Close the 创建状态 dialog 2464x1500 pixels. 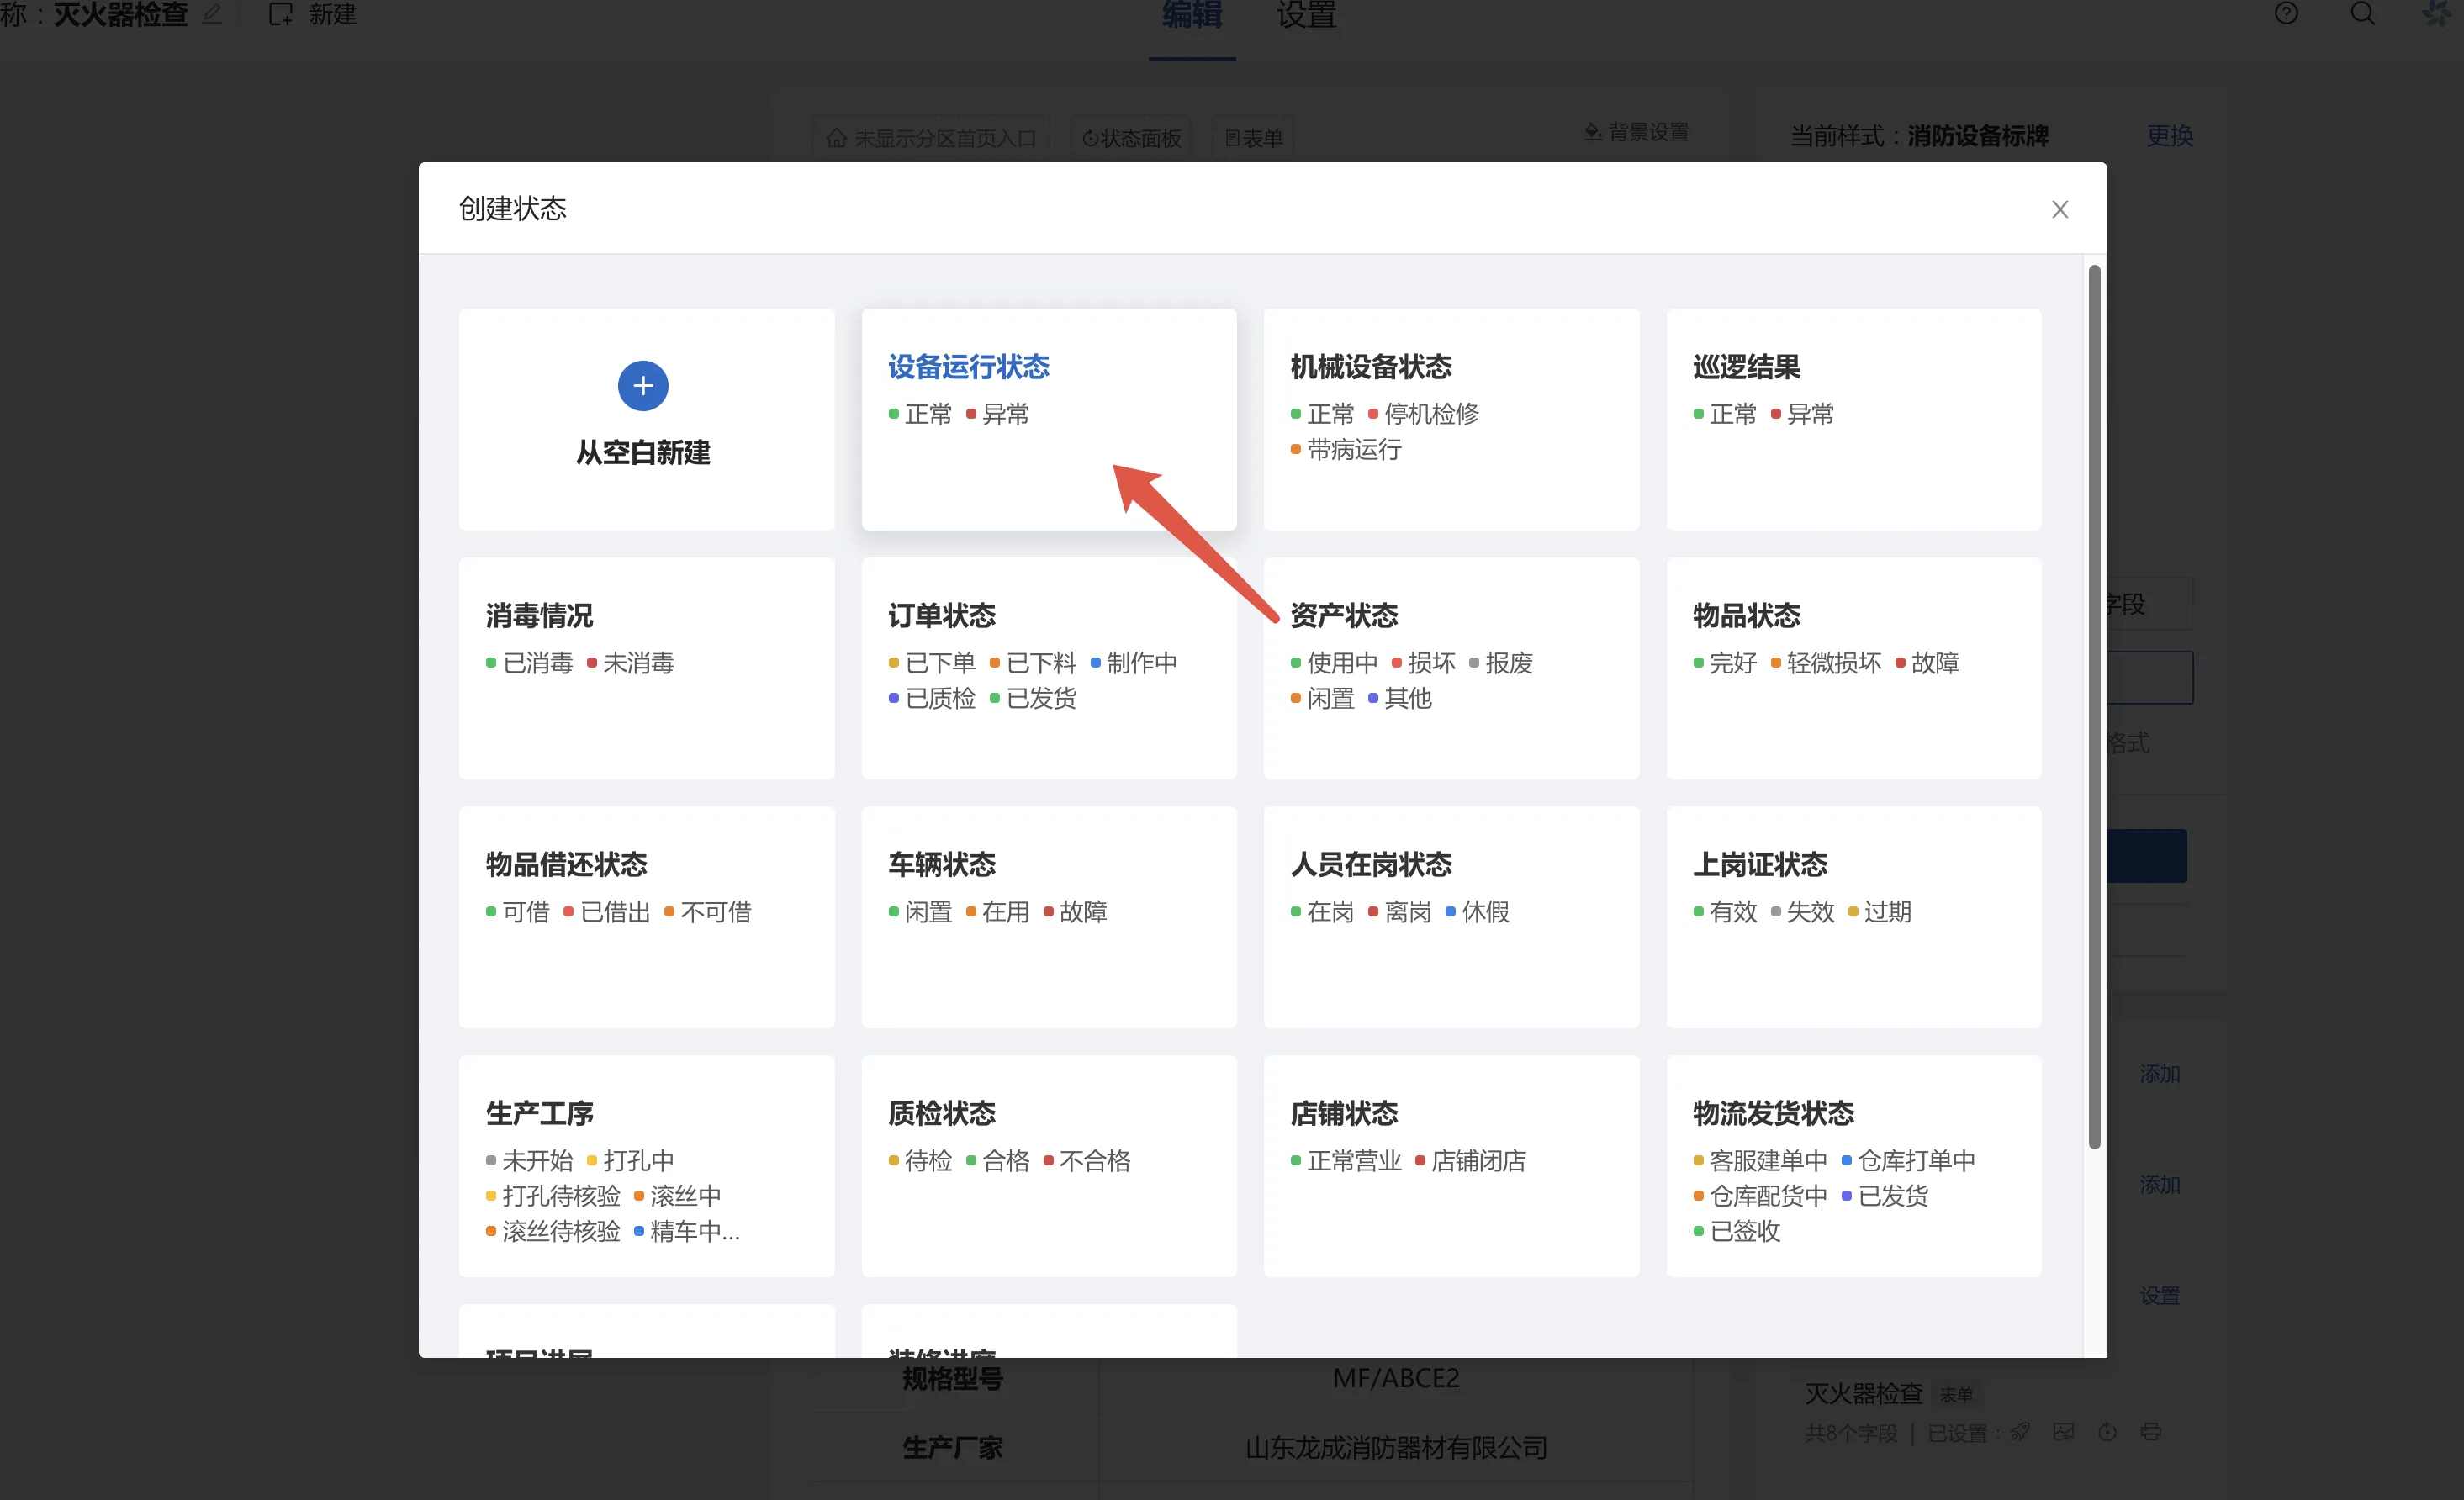point(2059,209)
